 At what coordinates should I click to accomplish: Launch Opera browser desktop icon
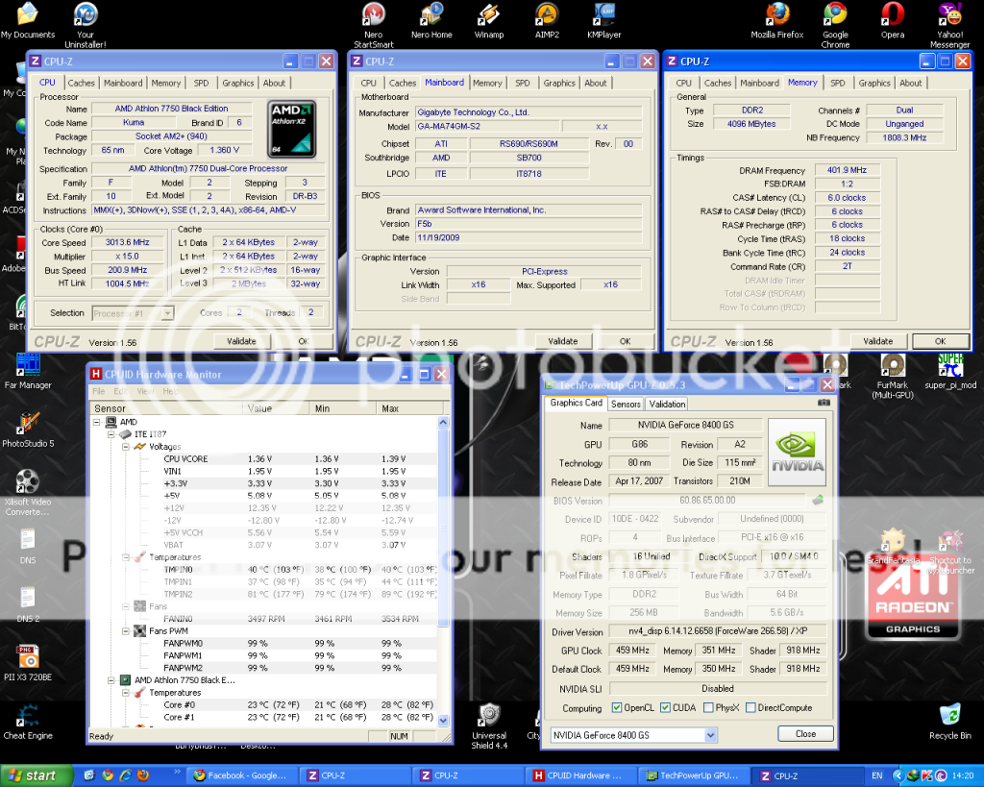pyautogui.click(x=893, y=21)
